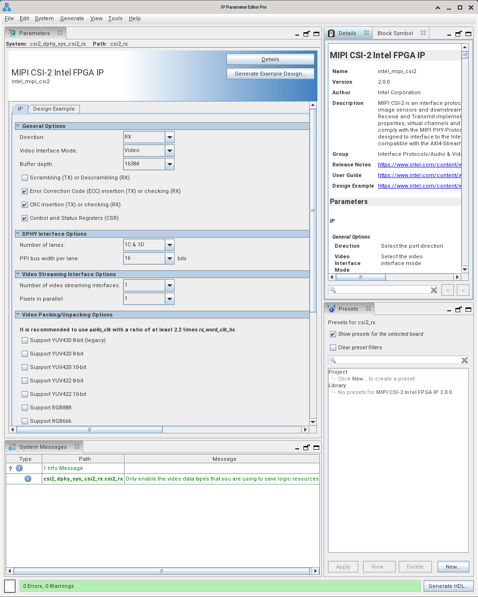Close the System Messages tab via X icon
This screenshot has width=478, height=597.
77,447
